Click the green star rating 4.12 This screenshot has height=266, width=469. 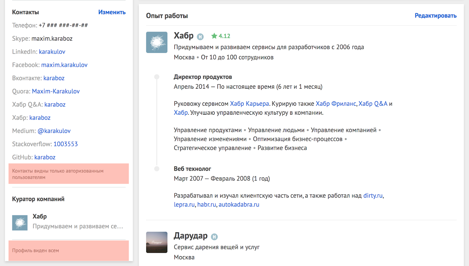(x=221, y=36)
